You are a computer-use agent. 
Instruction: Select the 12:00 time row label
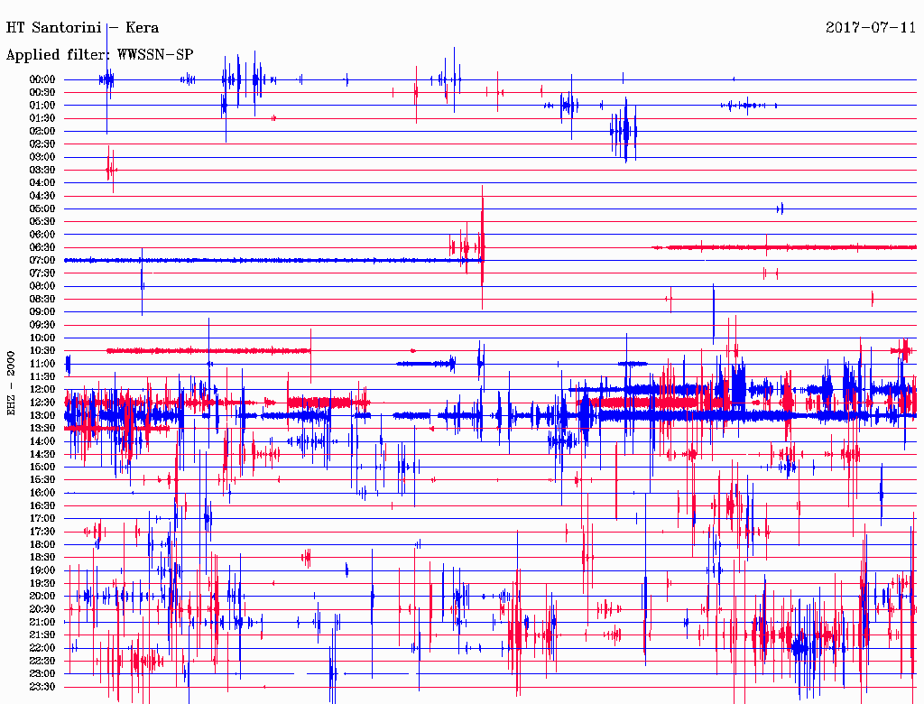point(42,390)
